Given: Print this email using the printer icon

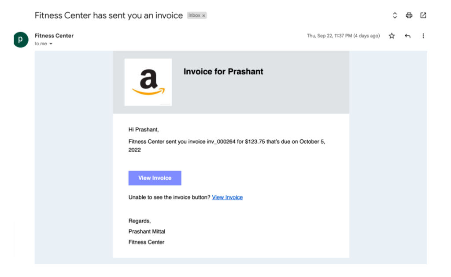Looking at the screenshot, I should [x=409, y=15].
